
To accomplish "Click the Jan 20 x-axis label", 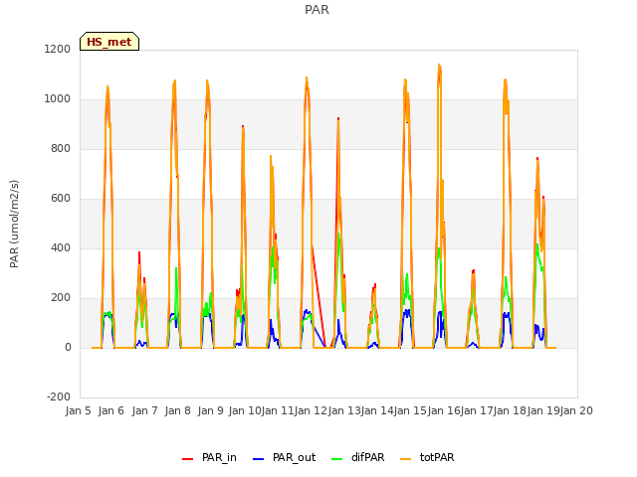I will coord(576,410).
